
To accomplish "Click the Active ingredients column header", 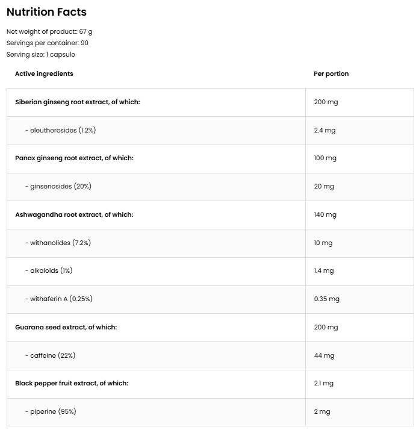I will pos(44,73).
